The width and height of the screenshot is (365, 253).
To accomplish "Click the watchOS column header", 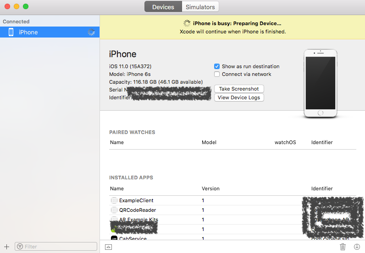I will click(285, 142).
